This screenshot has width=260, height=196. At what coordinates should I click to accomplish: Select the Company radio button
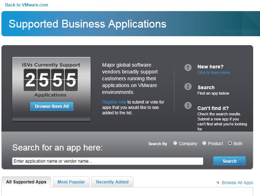175,143
